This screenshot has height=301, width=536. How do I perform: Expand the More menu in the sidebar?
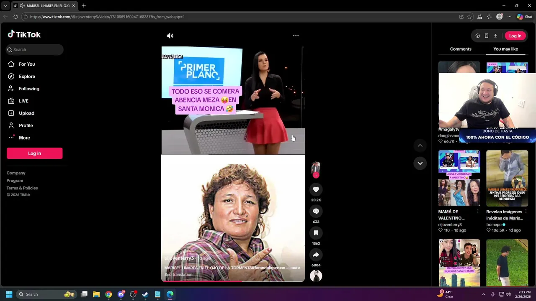click(24, 138)
